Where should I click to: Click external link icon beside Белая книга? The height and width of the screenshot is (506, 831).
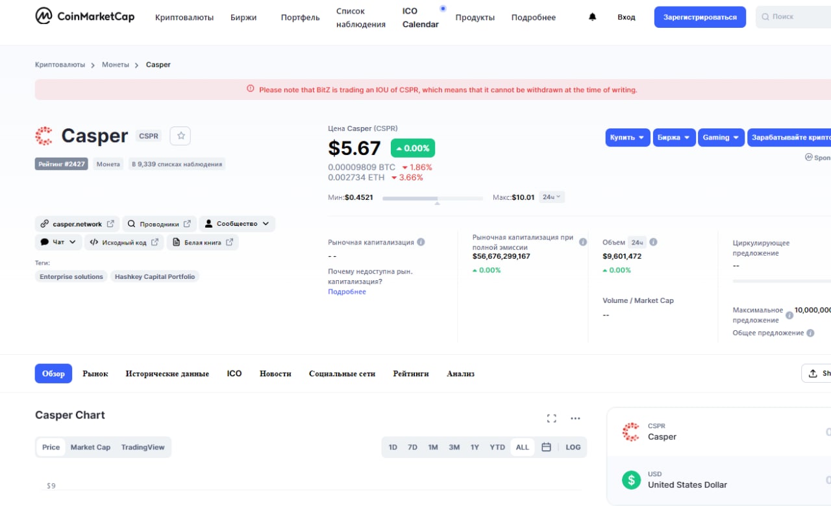tap(229, 242)
